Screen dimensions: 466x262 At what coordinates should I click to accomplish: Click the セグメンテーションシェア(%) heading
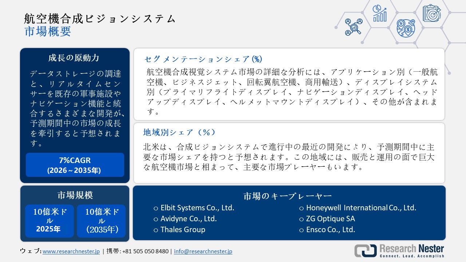click(x=203, y=59)
